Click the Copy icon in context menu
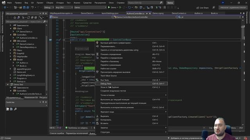The image size is (250, 140). pos(97,120)
